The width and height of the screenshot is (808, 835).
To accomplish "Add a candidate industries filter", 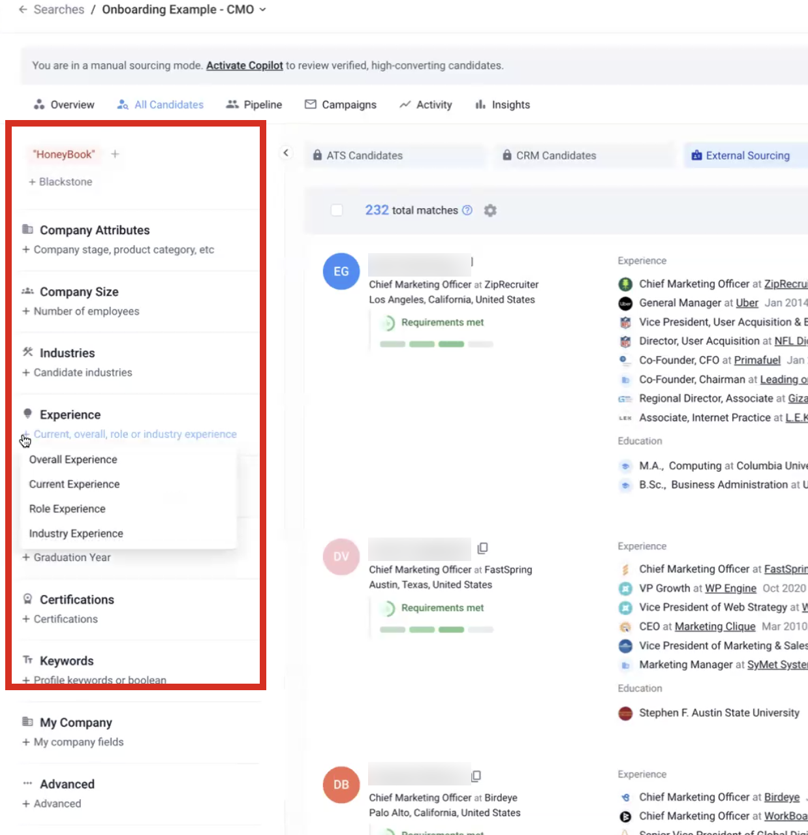I will coord(77,372).
